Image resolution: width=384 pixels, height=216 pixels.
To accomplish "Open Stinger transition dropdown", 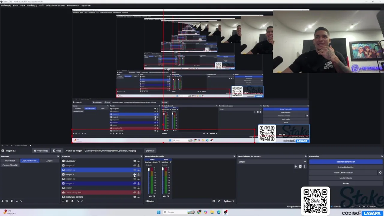I will tap(272, 162).
